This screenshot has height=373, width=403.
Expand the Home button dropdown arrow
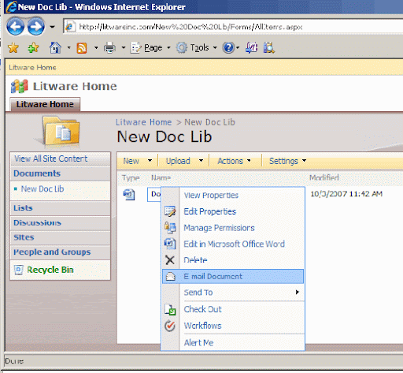[68, 48]
